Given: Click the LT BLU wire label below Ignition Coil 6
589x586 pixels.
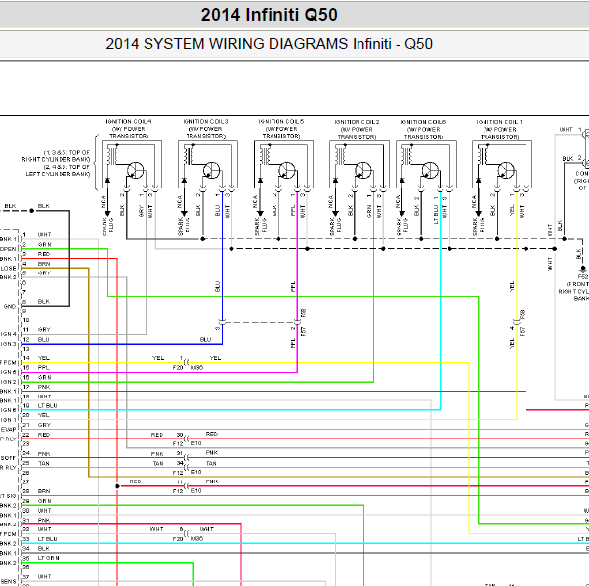Looking at the screenshot, I should pos(436,214).
